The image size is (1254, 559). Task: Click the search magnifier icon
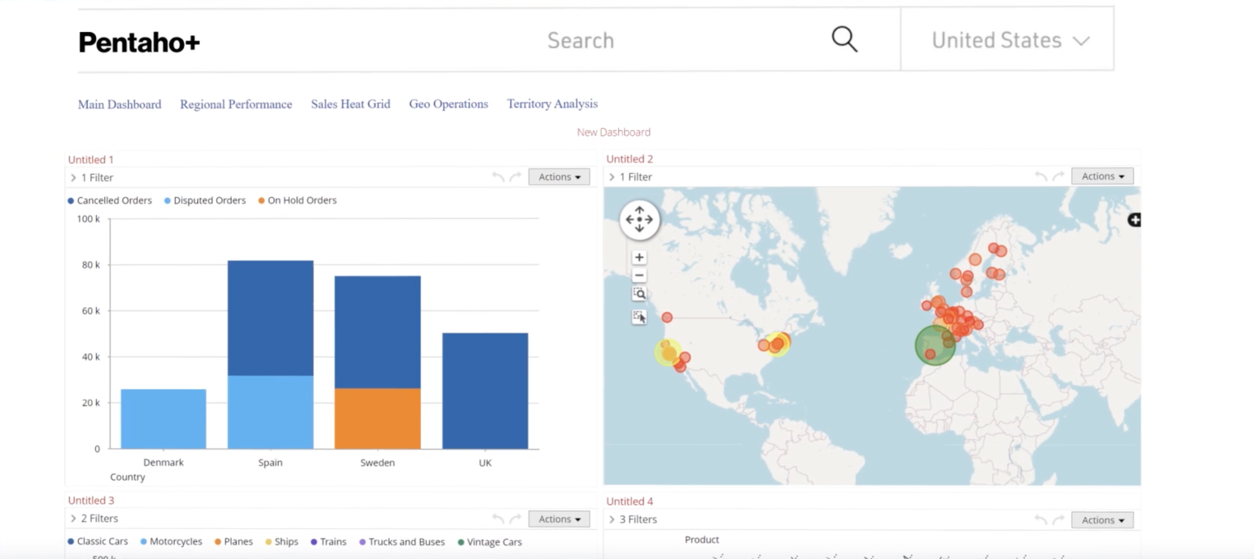click(844, 39)
